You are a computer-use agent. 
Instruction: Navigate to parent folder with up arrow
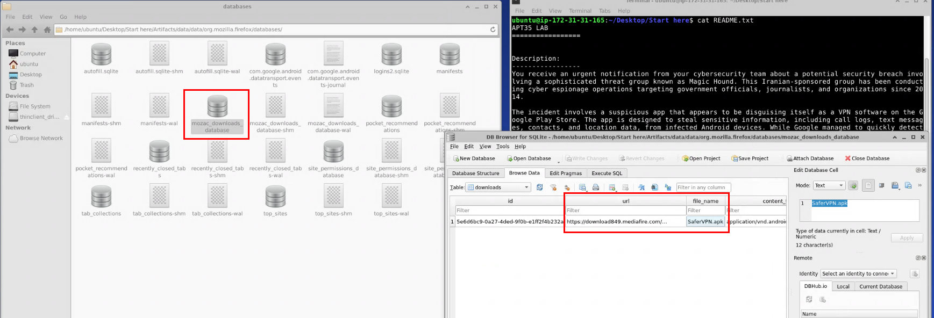(34, 30)
